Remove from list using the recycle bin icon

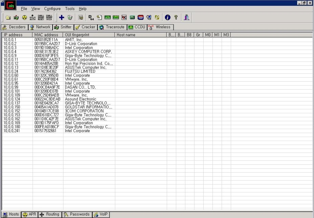70,17
